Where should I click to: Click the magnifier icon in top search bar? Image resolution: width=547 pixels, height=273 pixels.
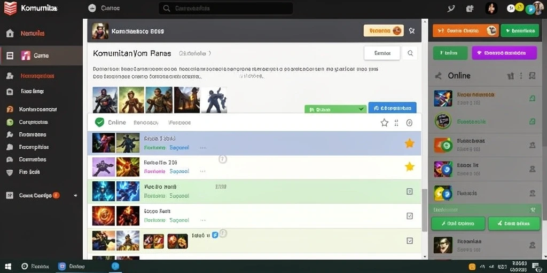point(167,9)
